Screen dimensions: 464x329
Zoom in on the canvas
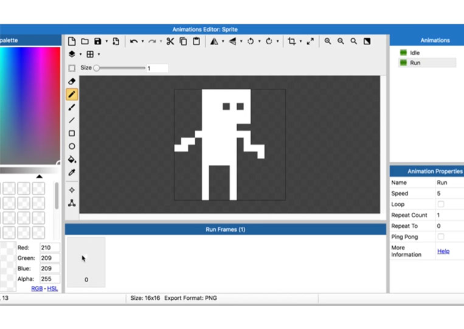click(x=328, y=41)
